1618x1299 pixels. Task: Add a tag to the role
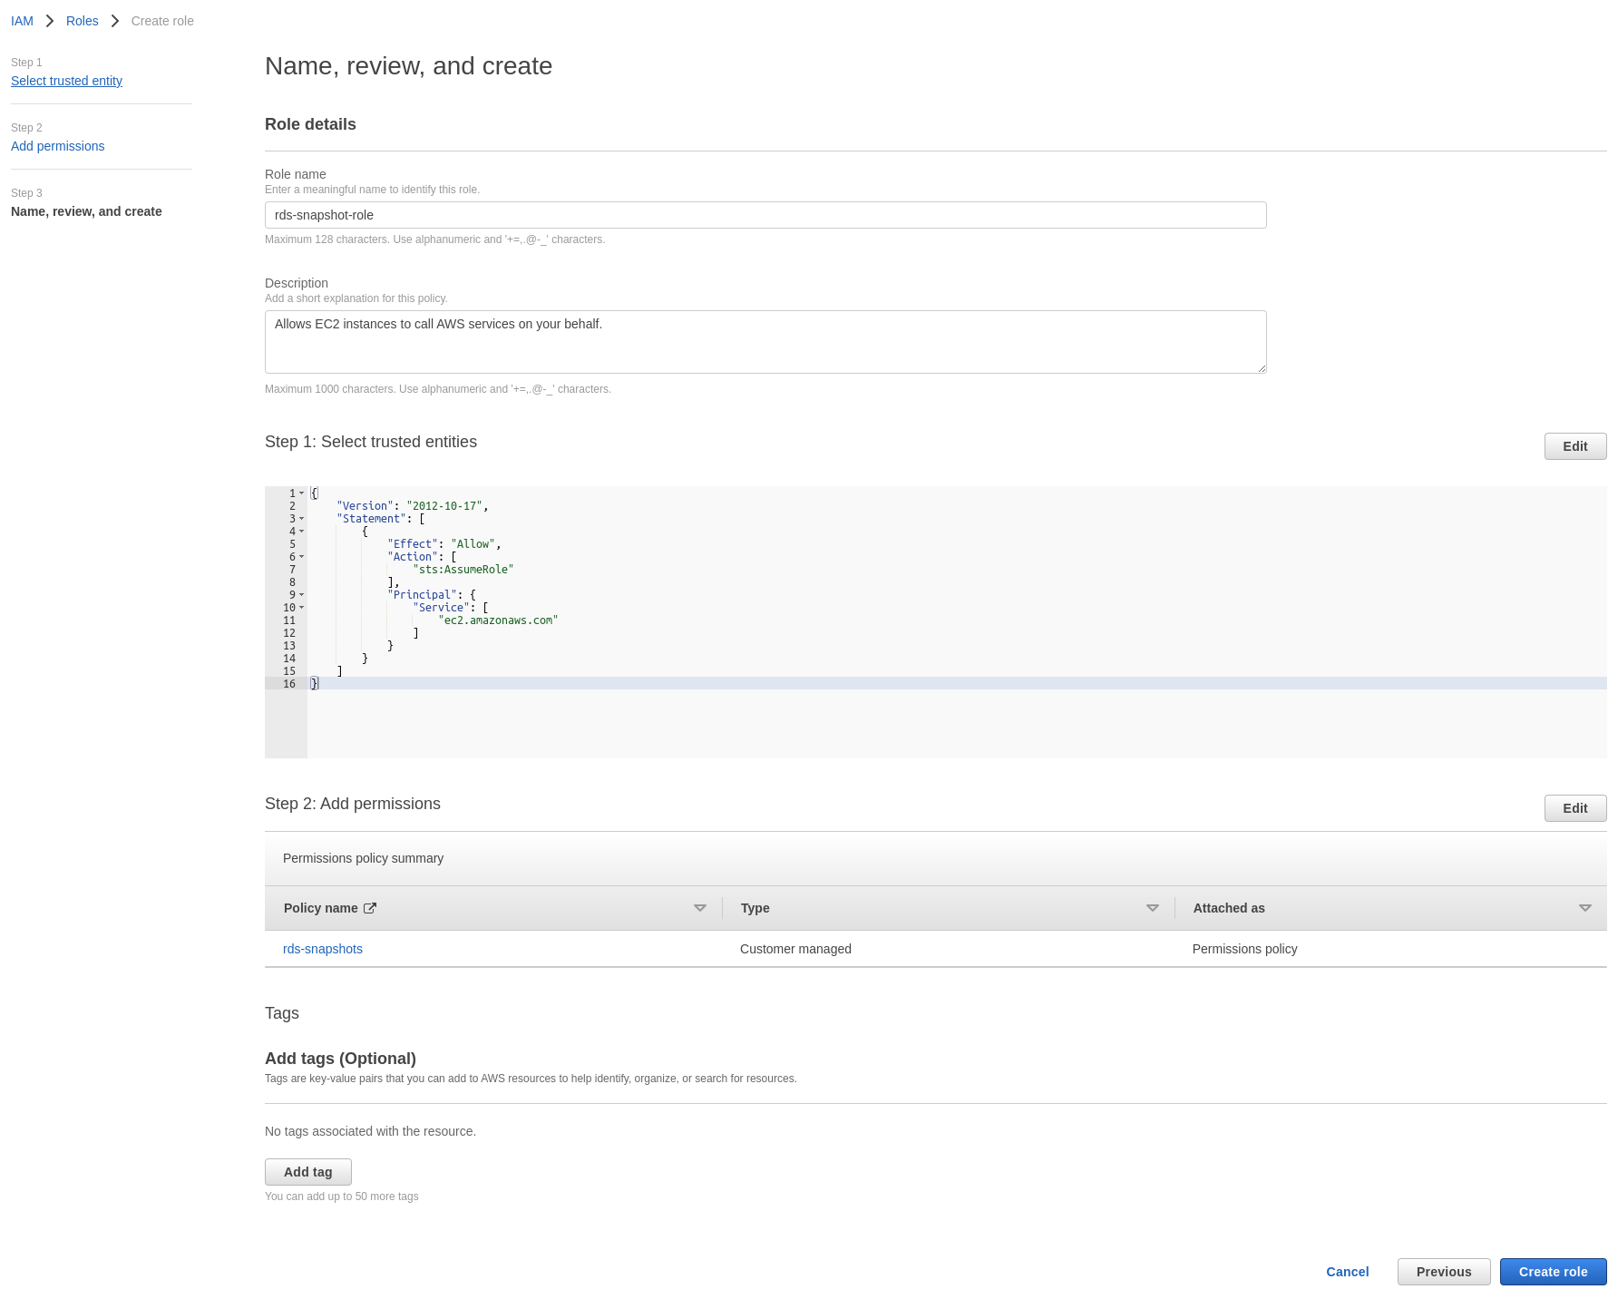(307, 1172)
